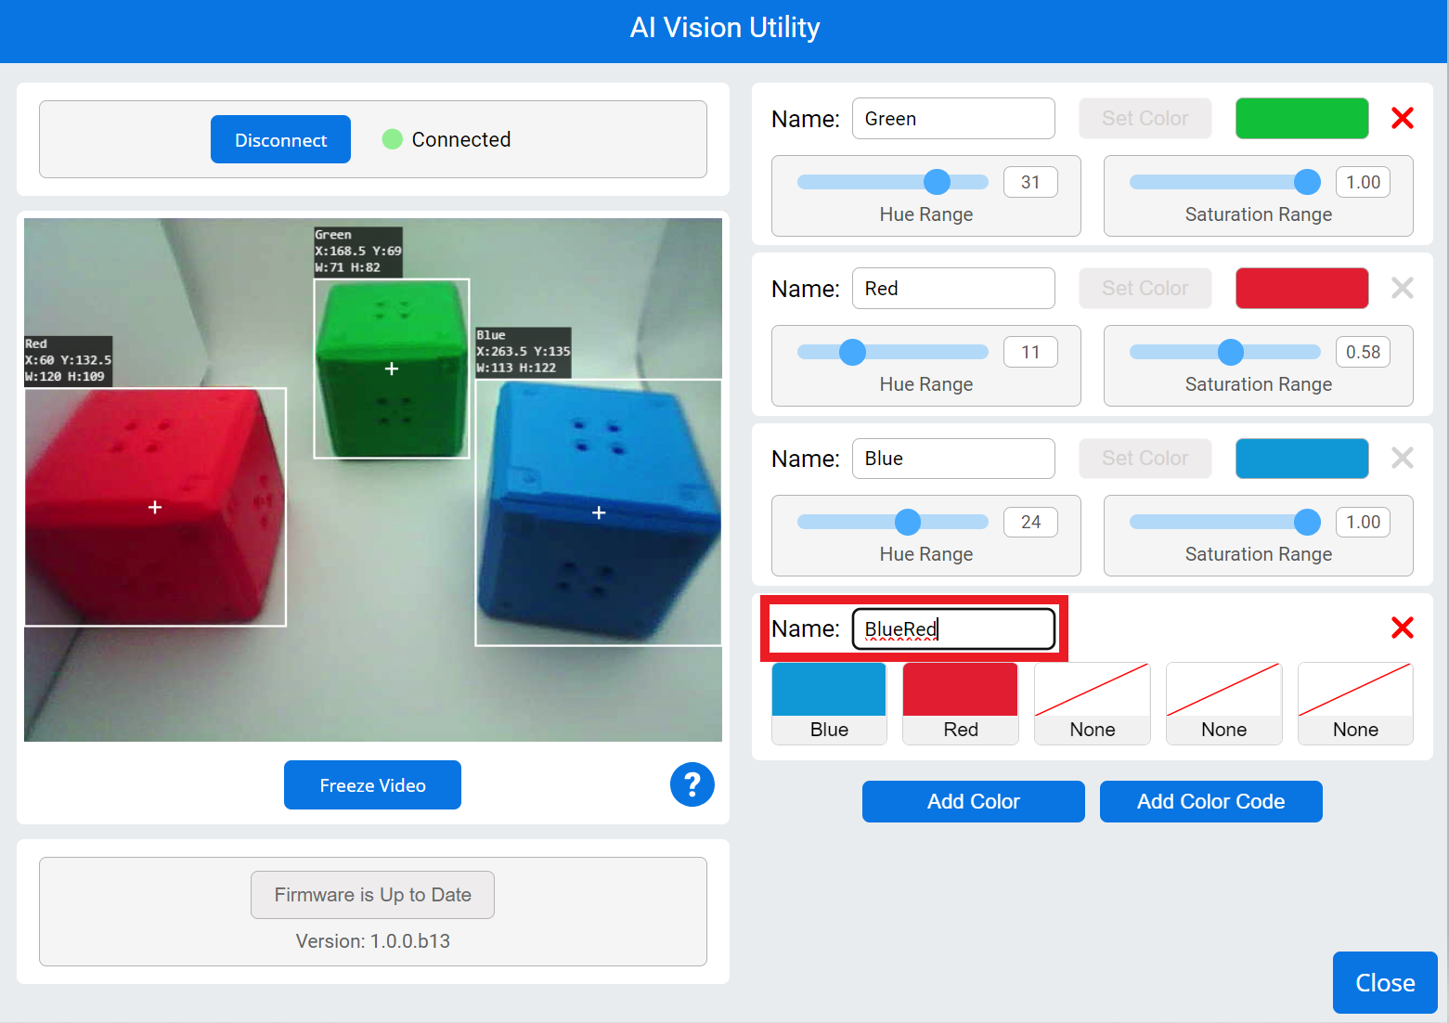Click the first None color code slot

point(1093,703)
